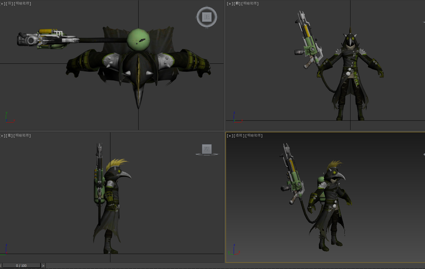Select the green tank sphere in top viewport
This screenshot has height=269, width=425.
(139, 40)
